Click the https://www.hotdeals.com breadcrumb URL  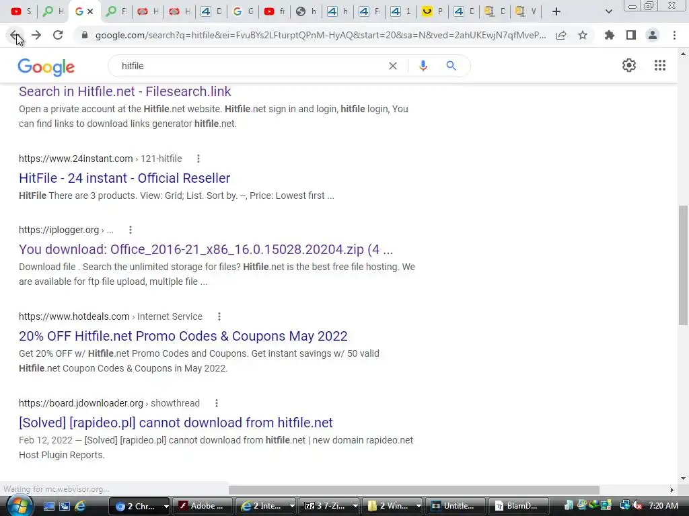[x=74, y=316]
